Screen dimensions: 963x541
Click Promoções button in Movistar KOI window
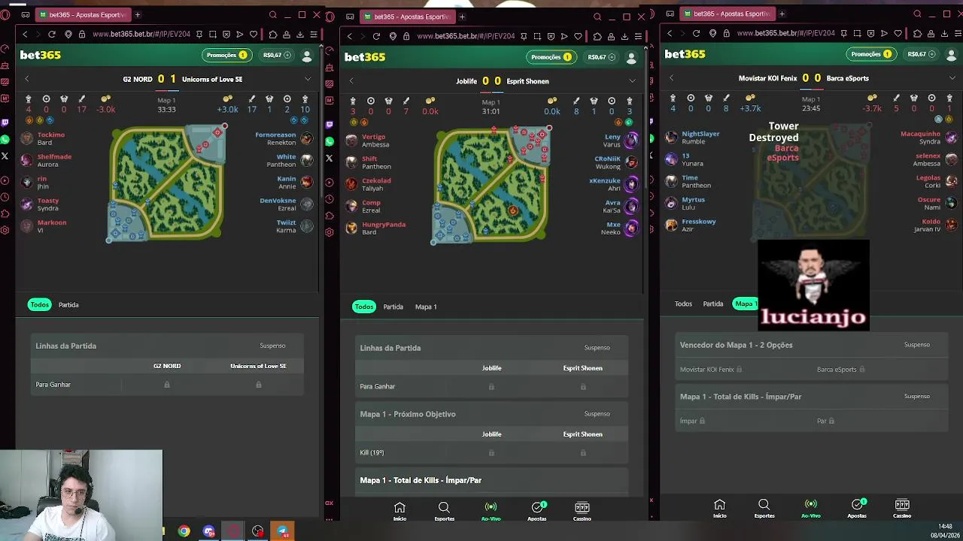pyautogui.click(x=871, y=54)
